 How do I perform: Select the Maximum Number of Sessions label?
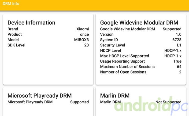coord(127,67)
